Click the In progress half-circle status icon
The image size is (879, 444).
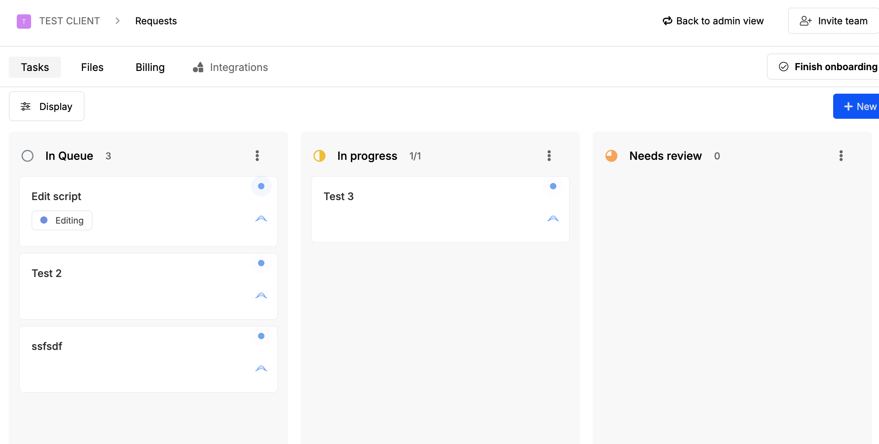coord(319,156)
